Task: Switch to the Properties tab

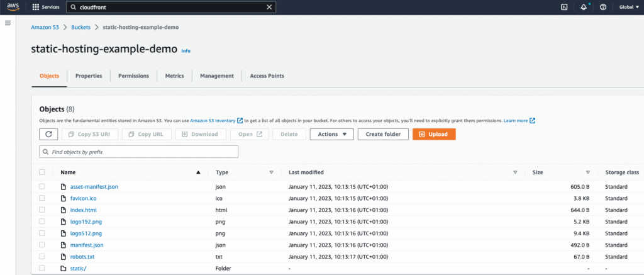Action: tap(89, 76)
